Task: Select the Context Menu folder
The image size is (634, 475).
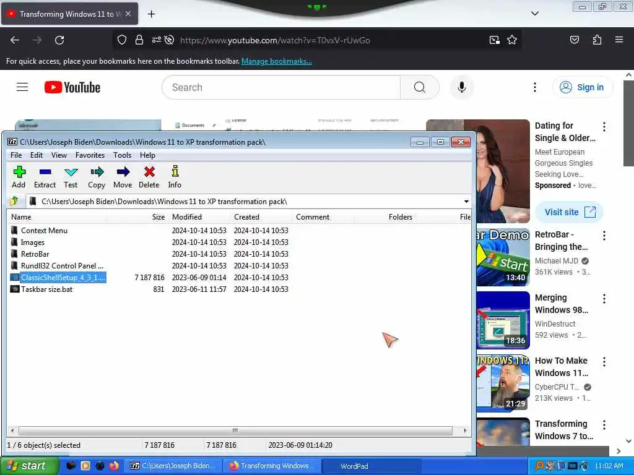Action: tap(44, 231)
